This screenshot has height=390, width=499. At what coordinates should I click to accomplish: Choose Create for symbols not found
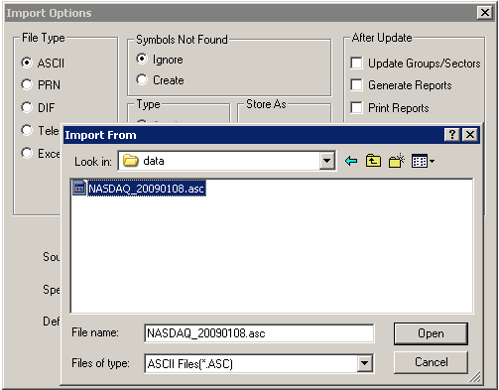(x=142, y=79)
